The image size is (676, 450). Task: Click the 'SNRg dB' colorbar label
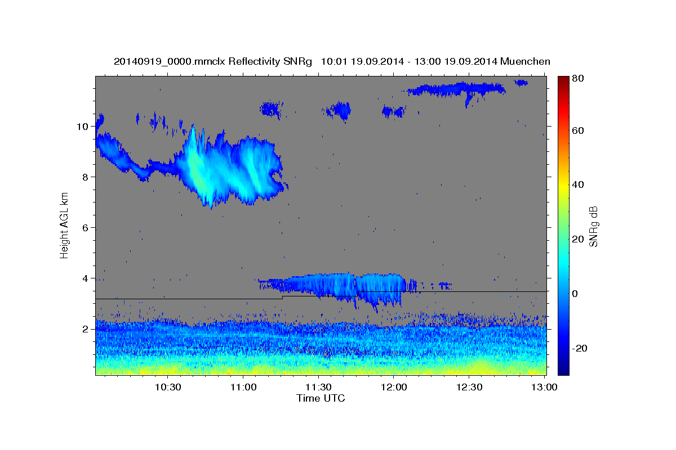coord(593,226)
